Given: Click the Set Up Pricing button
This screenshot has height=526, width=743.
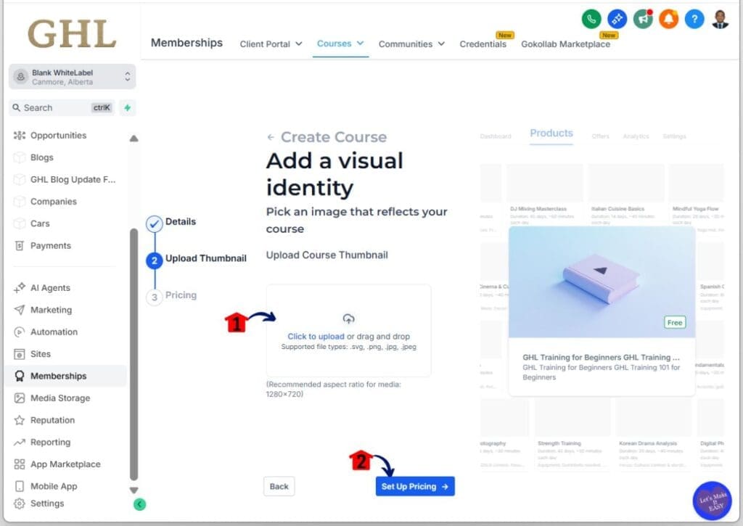Looking at the screenshot, I should click(x=414, y=486).
